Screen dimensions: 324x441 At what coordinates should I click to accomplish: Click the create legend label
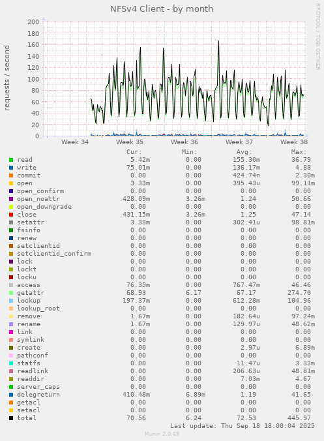pyautogui.click(x=29, y=348)
